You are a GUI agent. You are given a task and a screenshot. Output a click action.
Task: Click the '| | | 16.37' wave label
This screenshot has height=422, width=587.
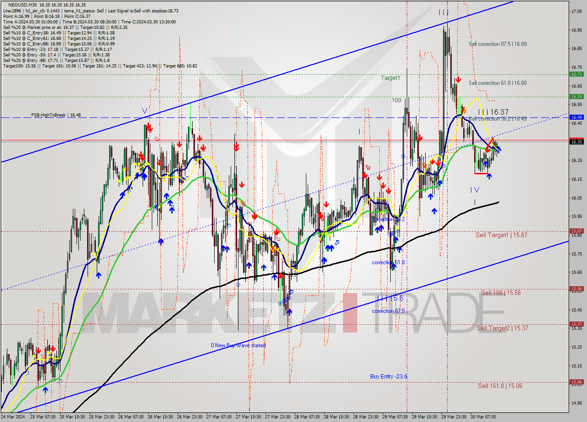[x=493, y=112]
